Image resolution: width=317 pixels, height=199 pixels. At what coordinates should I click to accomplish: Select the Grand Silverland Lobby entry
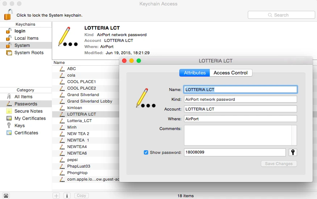point(89,101)
